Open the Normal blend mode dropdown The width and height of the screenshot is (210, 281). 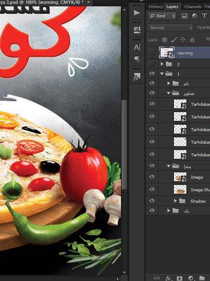pos(171,28)
